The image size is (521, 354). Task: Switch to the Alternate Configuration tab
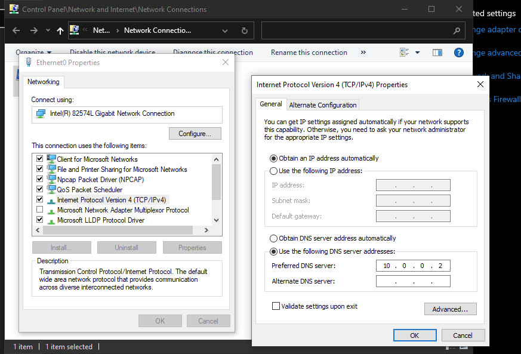pyautogui.click(x=323, y=105)
